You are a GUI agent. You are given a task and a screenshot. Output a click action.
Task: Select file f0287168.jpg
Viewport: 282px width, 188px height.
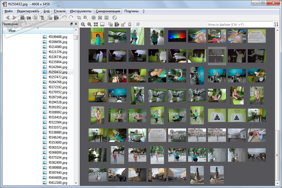click(x=58, y=97)
